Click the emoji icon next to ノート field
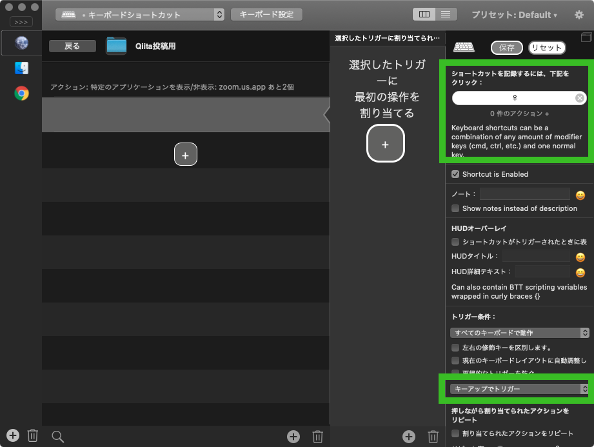 pyautogui.click(x=581, y=195)
